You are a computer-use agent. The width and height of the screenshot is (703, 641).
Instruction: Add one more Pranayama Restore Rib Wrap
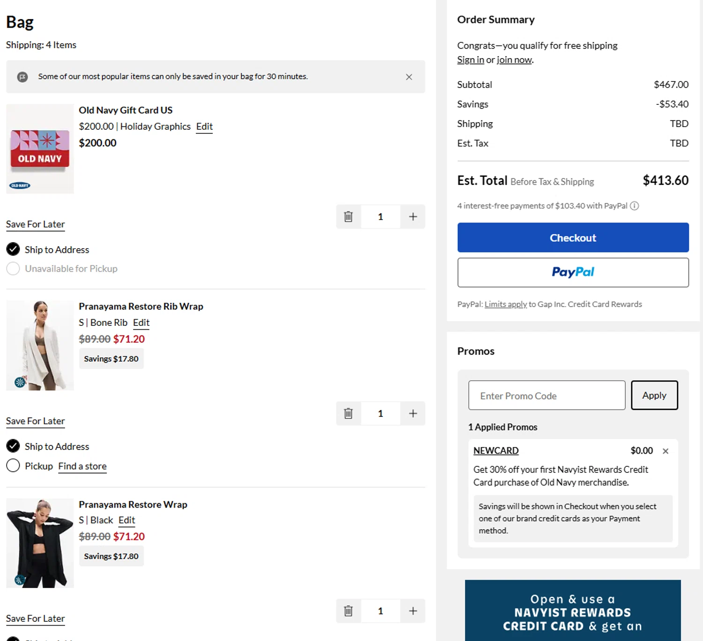click(x=412, y=413)
